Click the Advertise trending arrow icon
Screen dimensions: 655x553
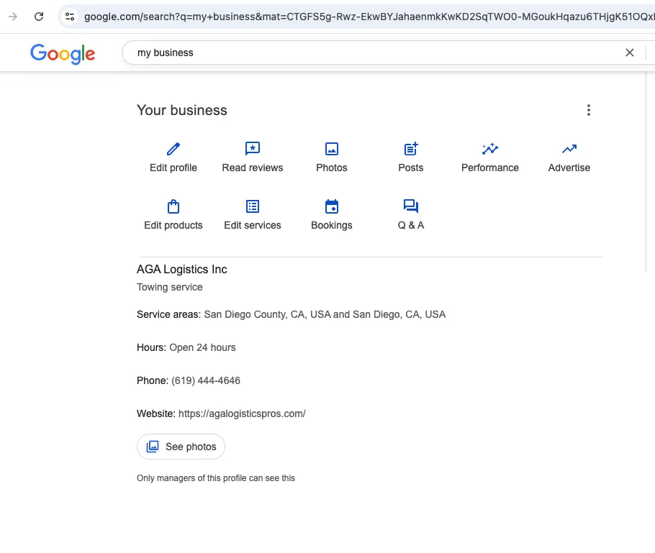(569, 149)
